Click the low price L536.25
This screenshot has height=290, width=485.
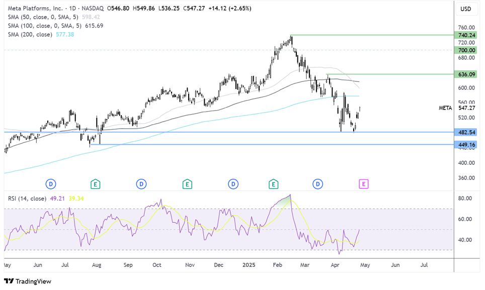click(169, 9)
